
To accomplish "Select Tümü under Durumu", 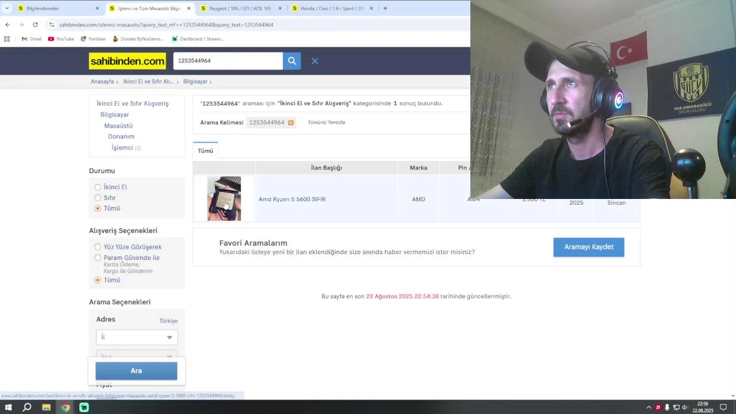I will click(98, 208).
